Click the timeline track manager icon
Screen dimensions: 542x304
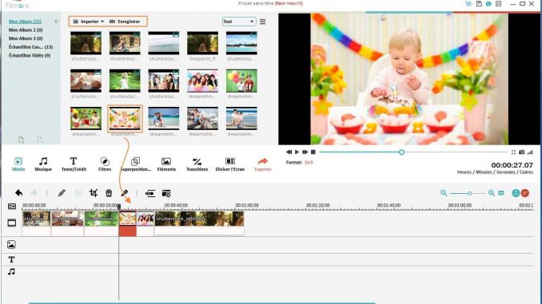(x=12, y=207)
